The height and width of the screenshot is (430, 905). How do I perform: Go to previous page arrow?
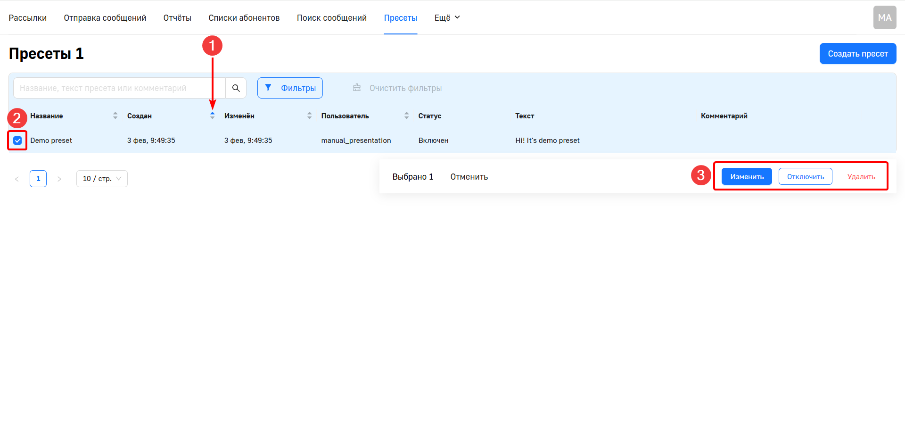tap(17, 179)
